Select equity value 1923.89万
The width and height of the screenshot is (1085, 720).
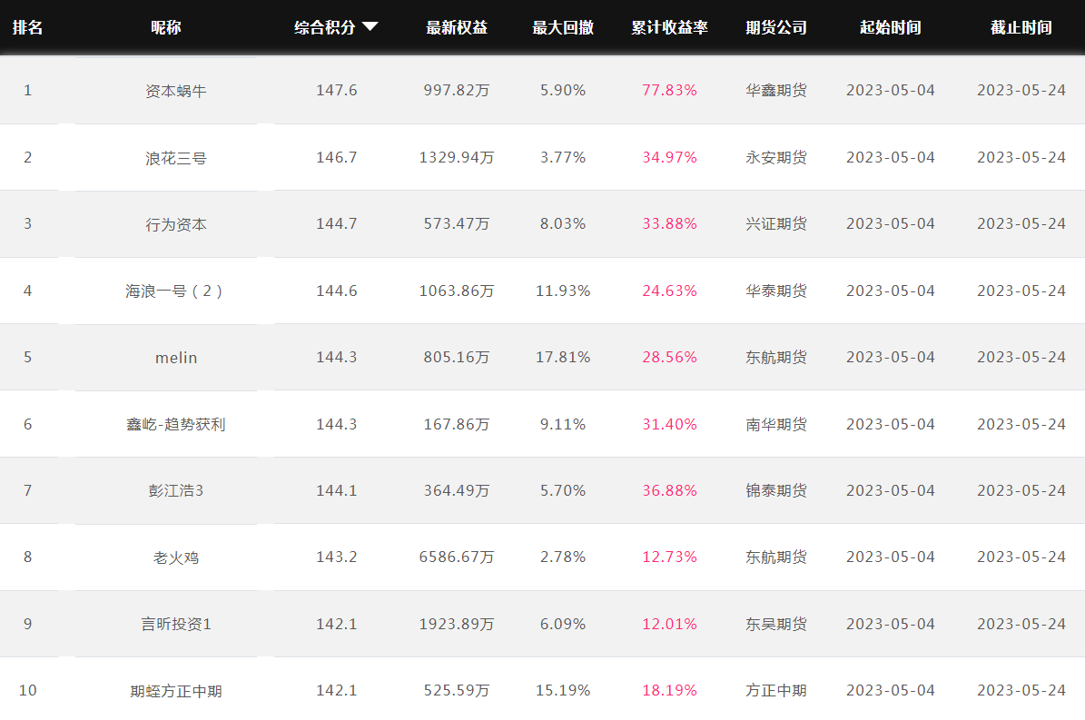457,624
